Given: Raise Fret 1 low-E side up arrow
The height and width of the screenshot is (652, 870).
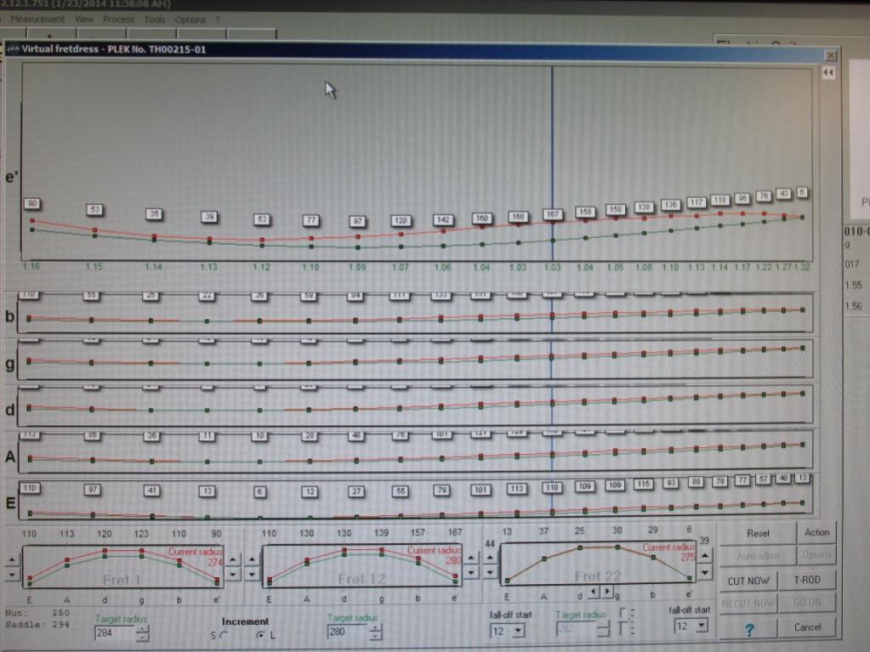Looking at the screenshot, I should pyautogui.click(x=12, y=560).
